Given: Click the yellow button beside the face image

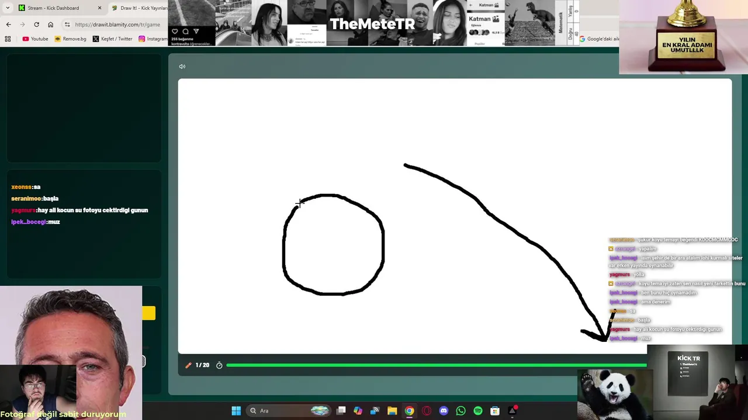Looking at the screenshot, I should pos(149,313).
